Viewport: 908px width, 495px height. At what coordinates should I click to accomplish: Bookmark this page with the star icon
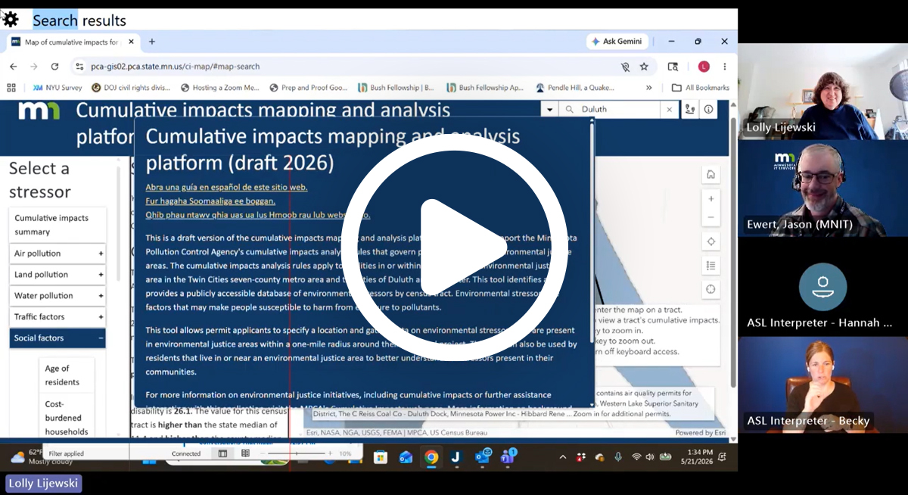(x=644, y=67)
